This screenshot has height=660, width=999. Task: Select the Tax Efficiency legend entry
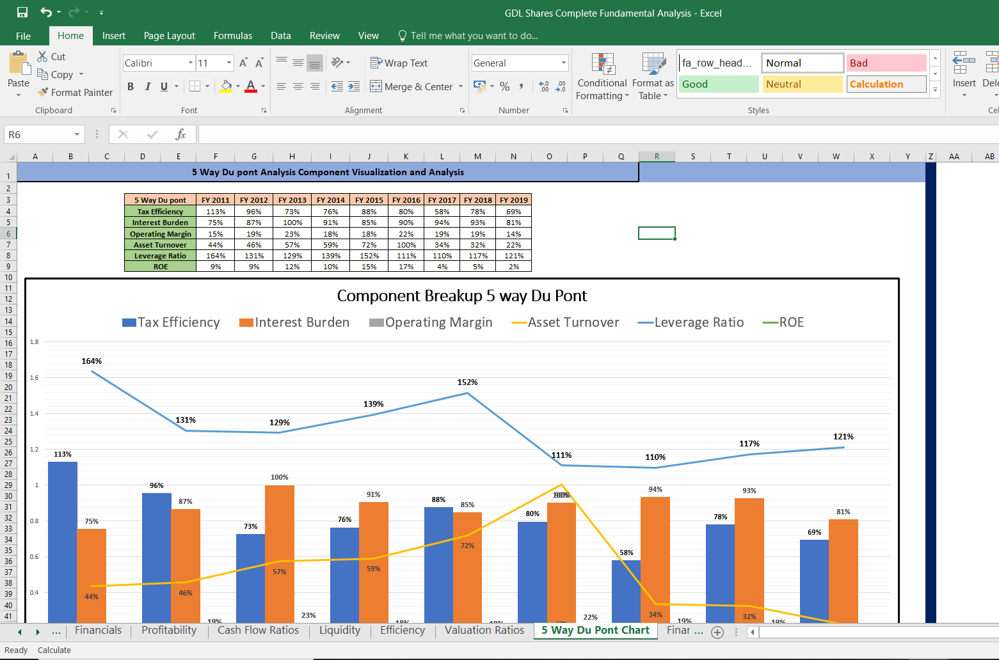tap(171, 322)
